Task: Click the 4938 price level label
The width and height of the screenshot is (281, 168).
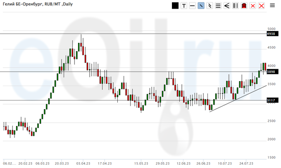Action: pyautogui.click(x=271, y=34)
